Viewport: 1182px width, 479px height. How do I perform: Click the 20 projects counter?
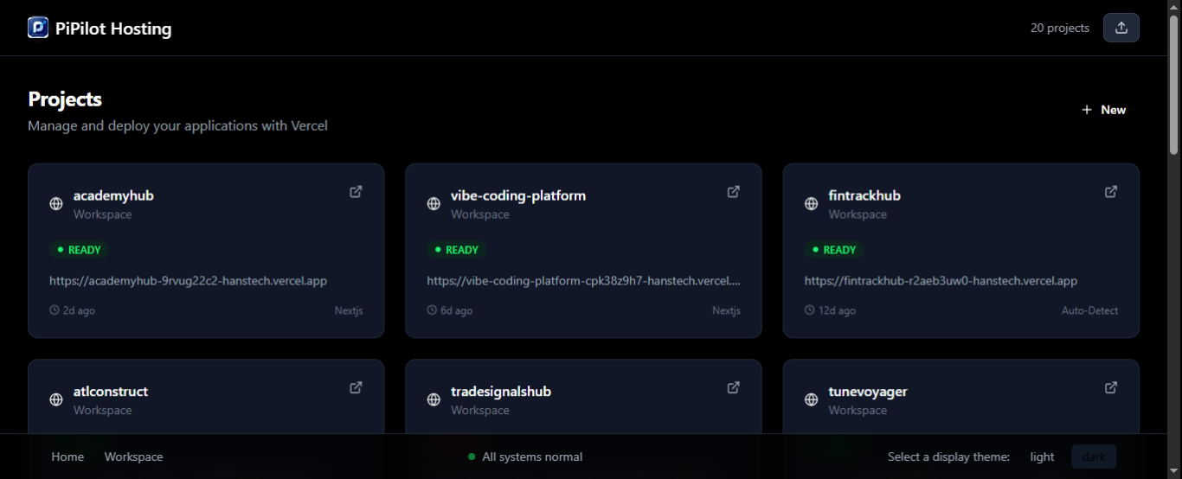(x=1059, y=28)
